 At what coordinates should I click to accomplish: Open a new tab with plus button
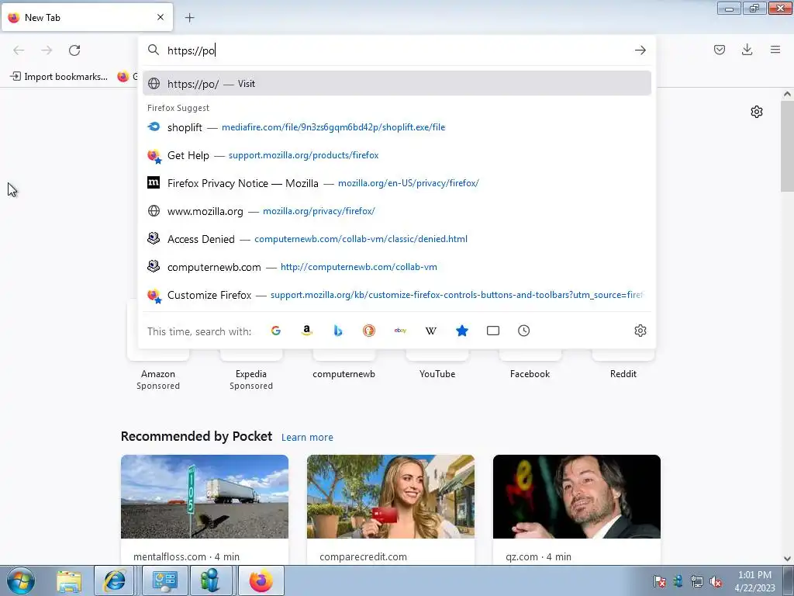(x=189, y=18)
